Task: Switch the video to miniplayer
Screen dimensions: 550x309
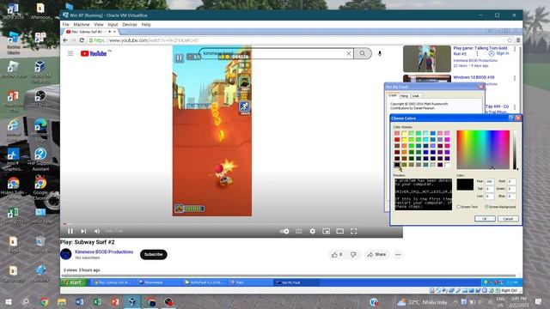Action: [327, 231]
